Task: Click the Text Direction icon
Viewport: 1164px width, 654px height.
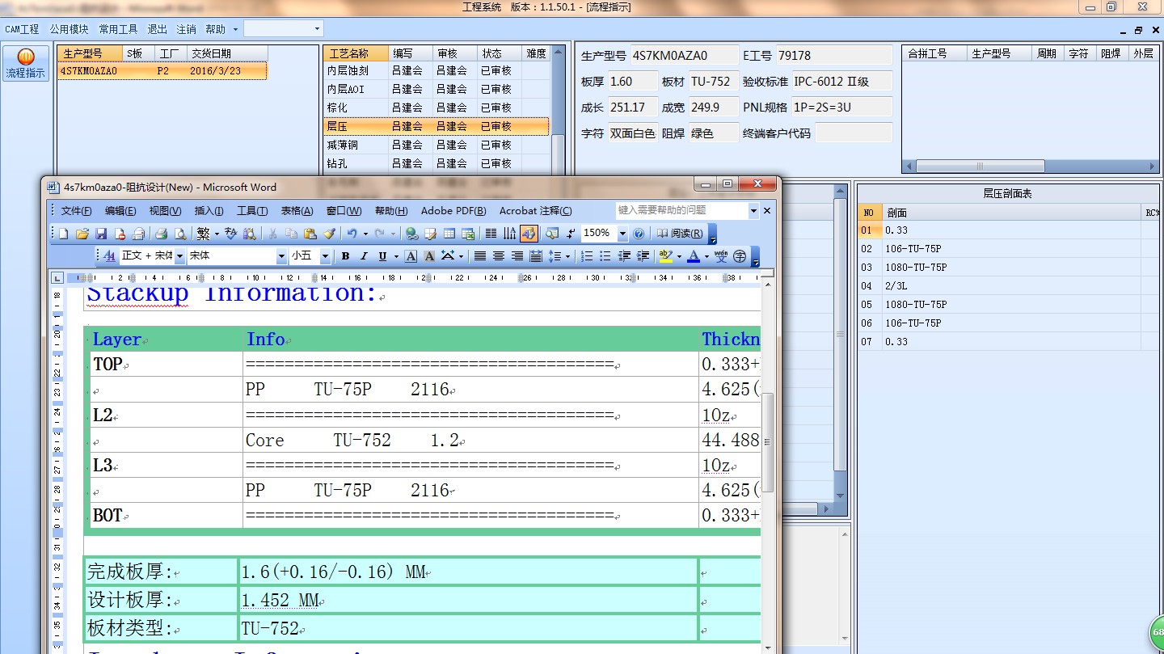Action: click(509, 234)
